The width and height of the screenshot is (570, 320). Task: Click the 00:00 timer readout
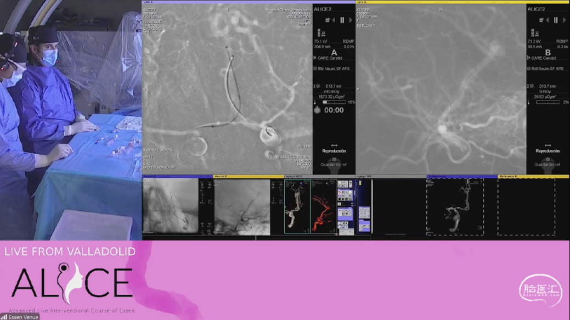pyautogui.click(x=334, y=110)
